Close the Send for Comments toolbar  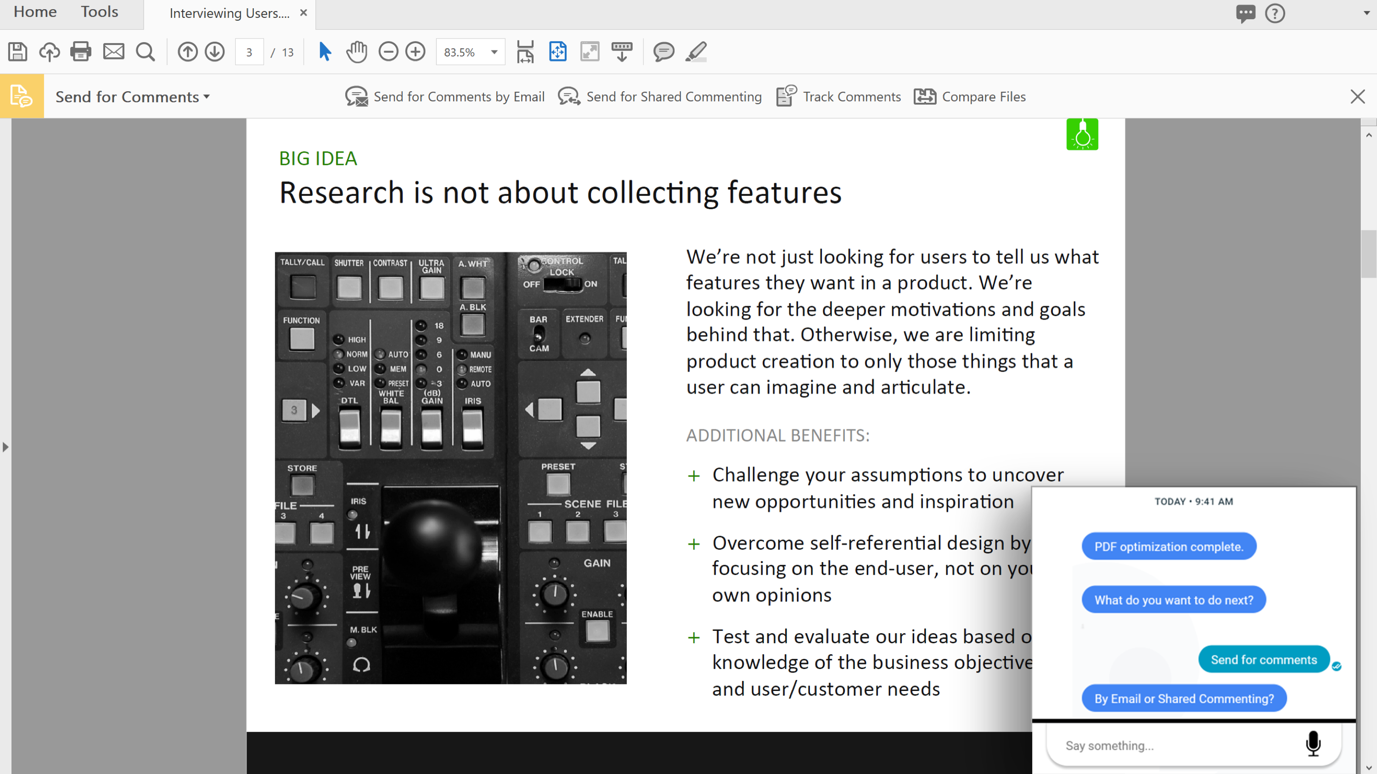coord(1358,97)
